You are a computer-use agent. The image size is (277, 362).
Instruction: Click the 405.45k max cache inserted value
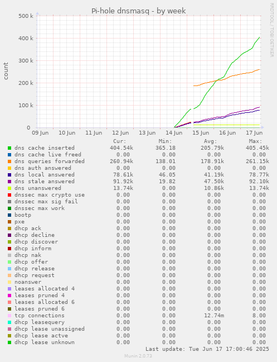tap(257, 147)
